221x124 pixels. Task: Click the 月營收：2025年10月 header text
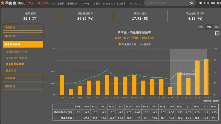(104, 4)
